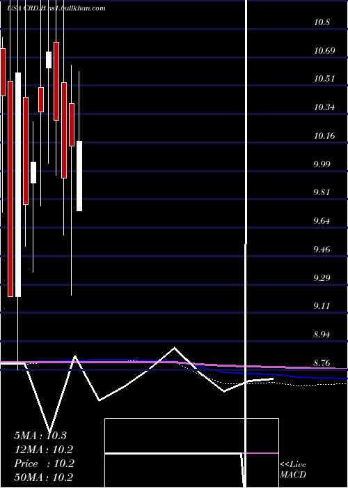Screen dimensions: 348x488
Task: Click the 10.34 price axis label
Action: point(324,107)
